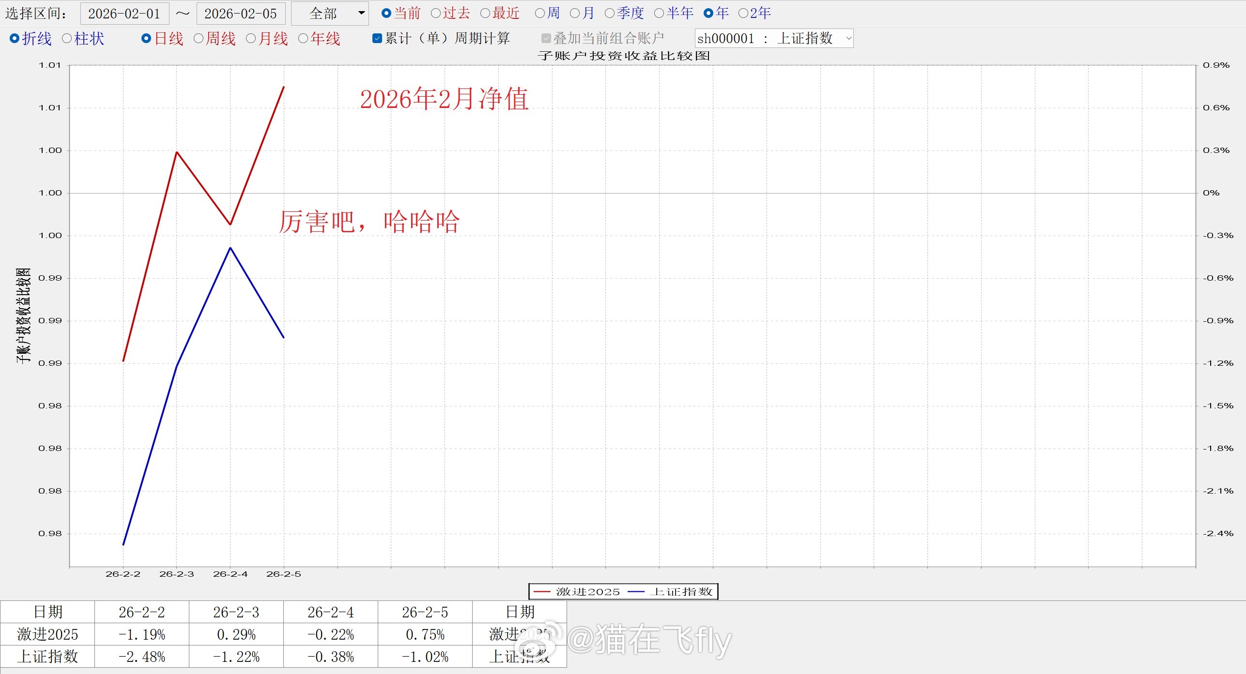Toggle the 累计（单）周期计算 checkbox

377,38
